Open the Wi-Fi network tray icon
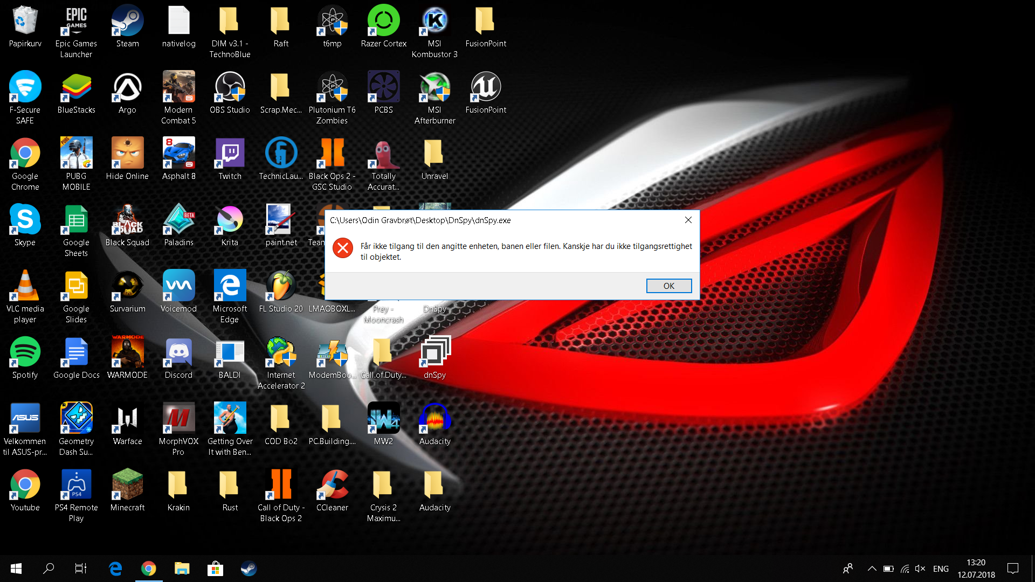 tap(905, 569)
